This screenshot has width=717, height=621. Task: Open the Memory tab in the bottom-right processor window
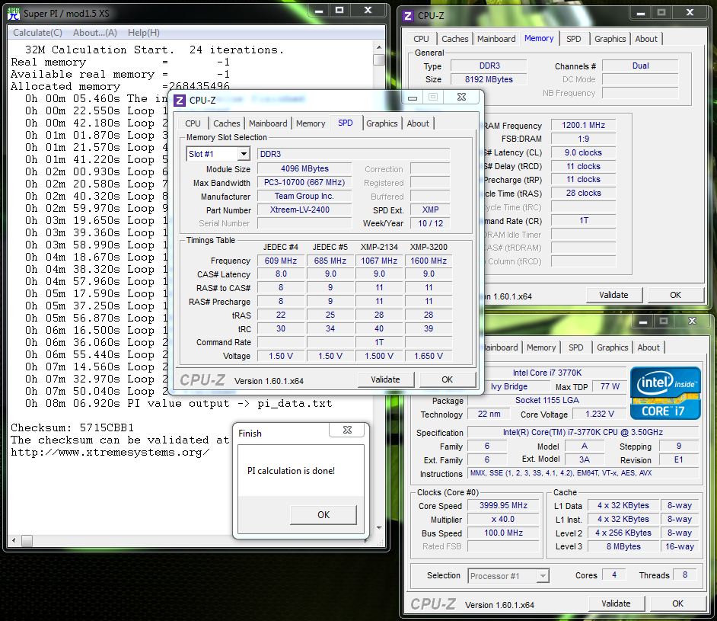click(x=541, y=347)
